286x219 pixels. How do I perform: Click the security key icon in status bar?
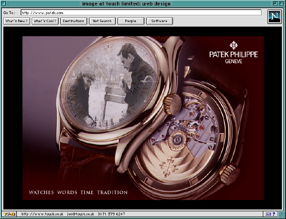point(9,214)
